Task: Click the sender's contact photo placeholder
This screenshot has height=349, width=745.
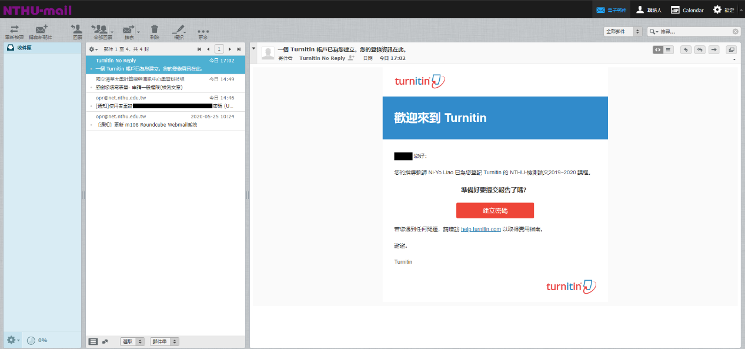Action: coord(268,54)
